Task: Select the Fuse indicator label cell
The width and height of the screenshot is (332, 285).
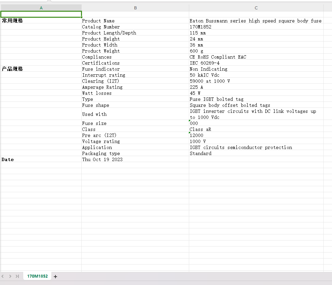Action: [x=135, y=69]
